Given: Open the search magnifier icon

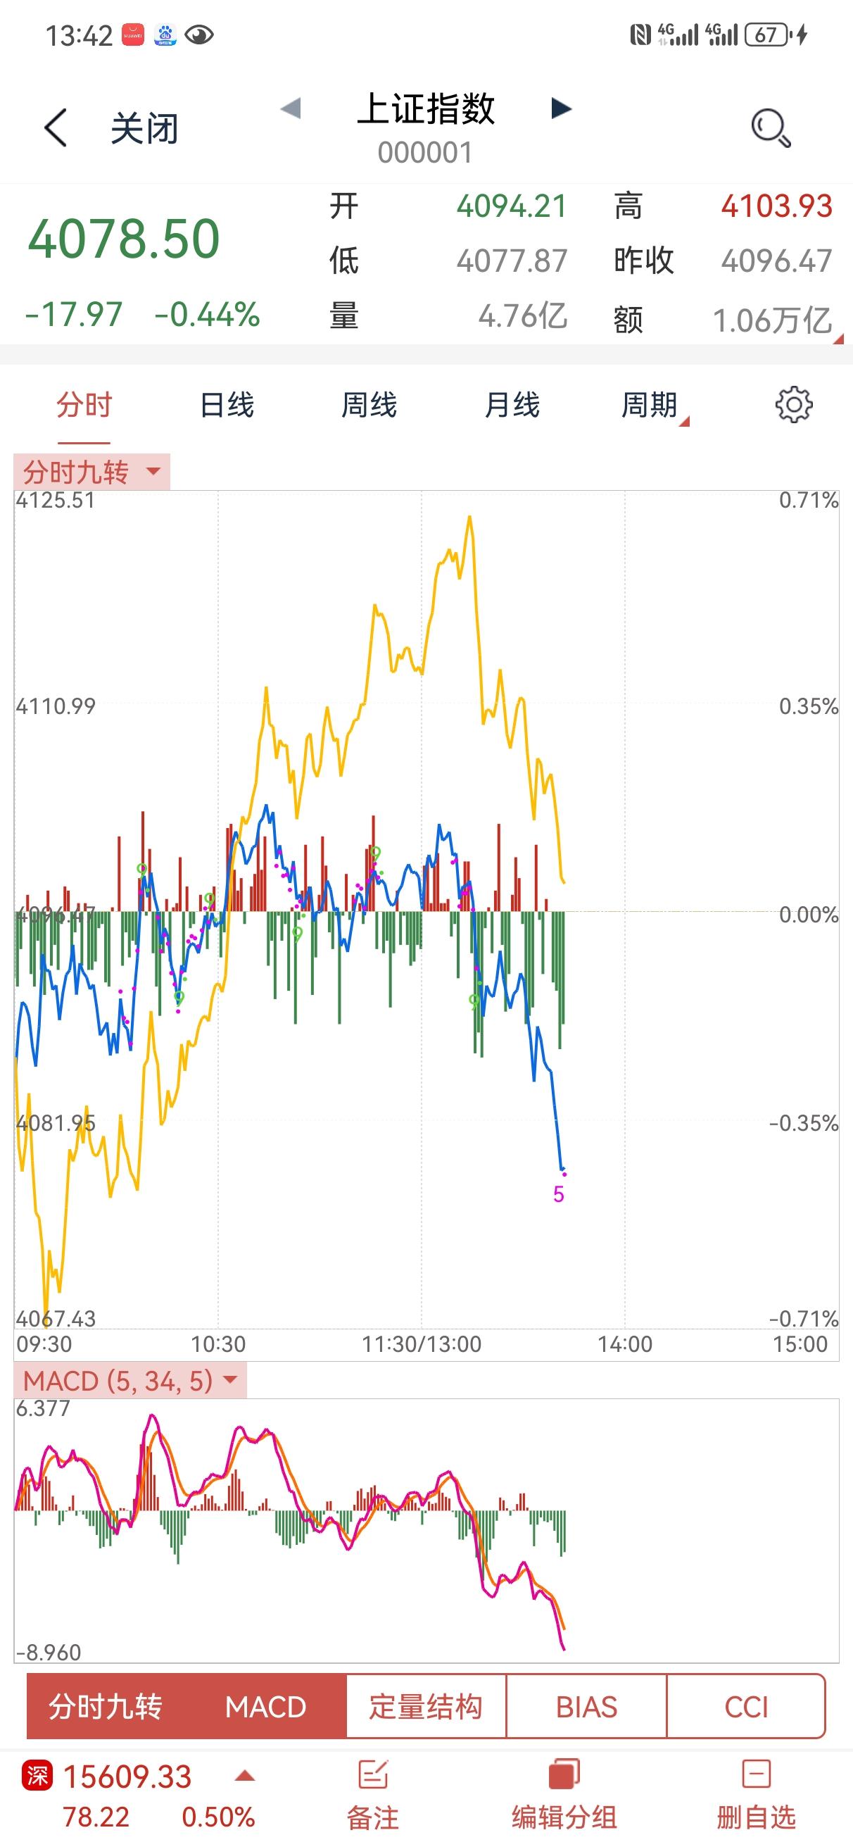Looking at the screenshot, I should (x=771, y=128).
